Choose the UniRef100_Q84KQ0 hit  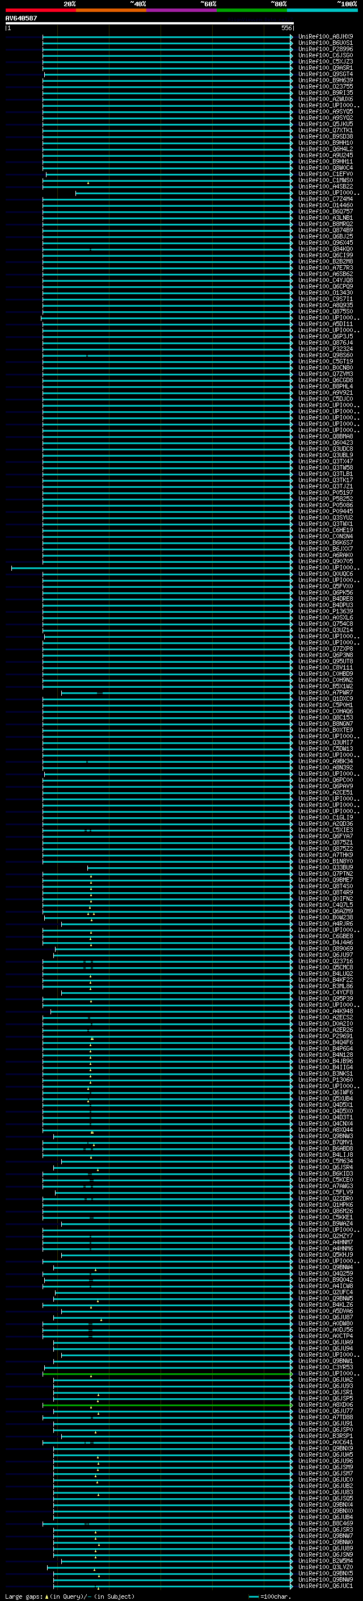326,249
